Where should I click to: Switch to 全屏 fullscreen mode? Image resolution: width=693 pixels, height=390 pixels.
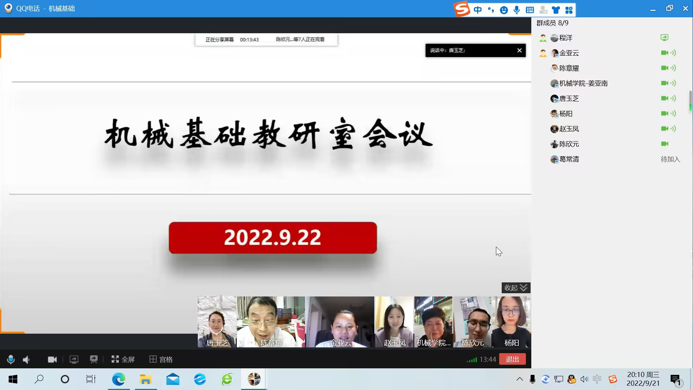coord(123,359)
